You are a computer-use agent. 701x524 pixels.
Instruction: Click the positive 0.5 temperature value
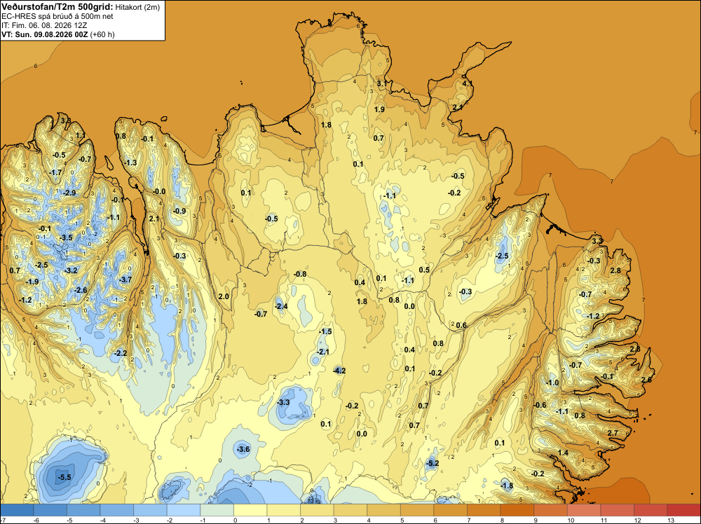click(x=424, y=270)
